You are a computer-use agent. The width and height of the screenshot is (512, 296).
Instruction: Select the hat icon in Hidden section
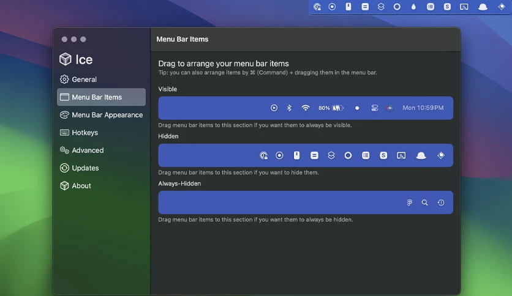tap(421, 155)
